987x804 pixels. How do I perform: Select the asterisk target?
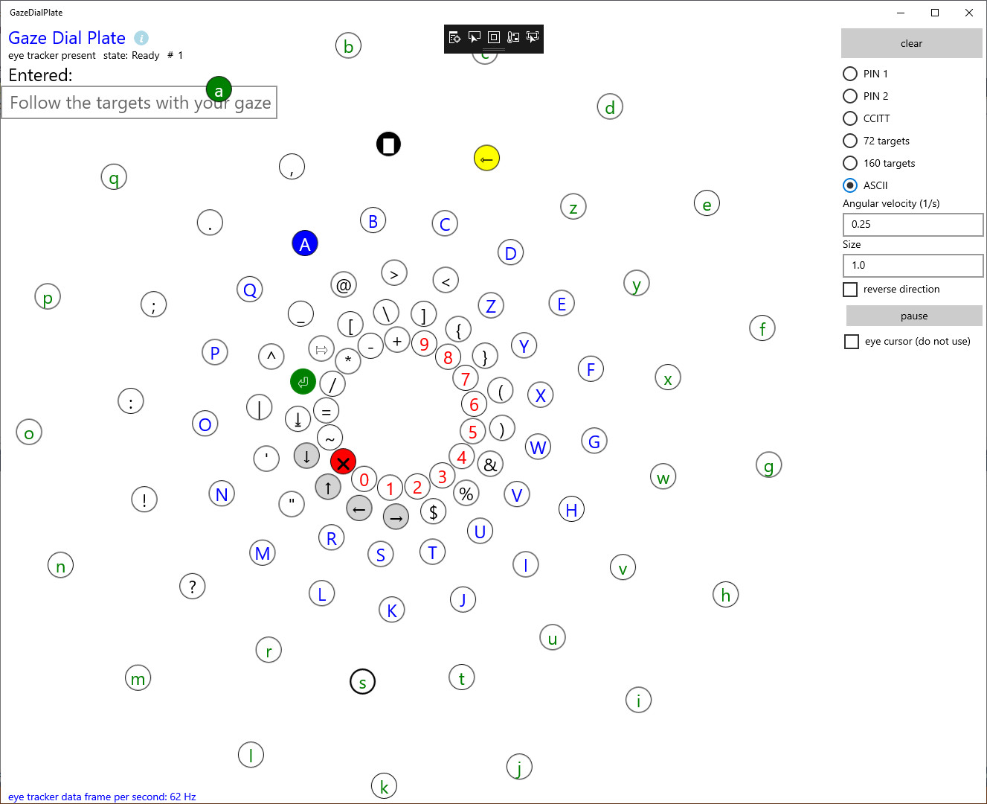(348, 360)
